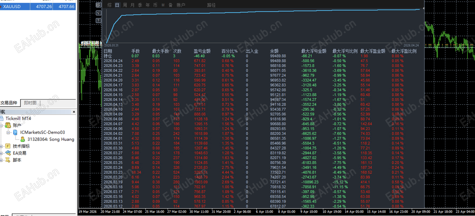Click the 路径 path label
Screen dimensions: 475x216
pyautogui.click(x=211, y=5)
